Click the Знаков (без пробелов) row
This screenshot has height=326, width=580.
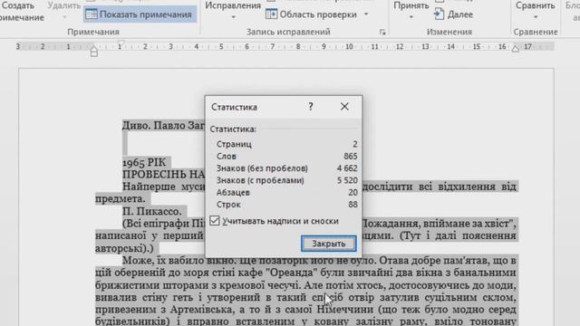click(286, 168)
